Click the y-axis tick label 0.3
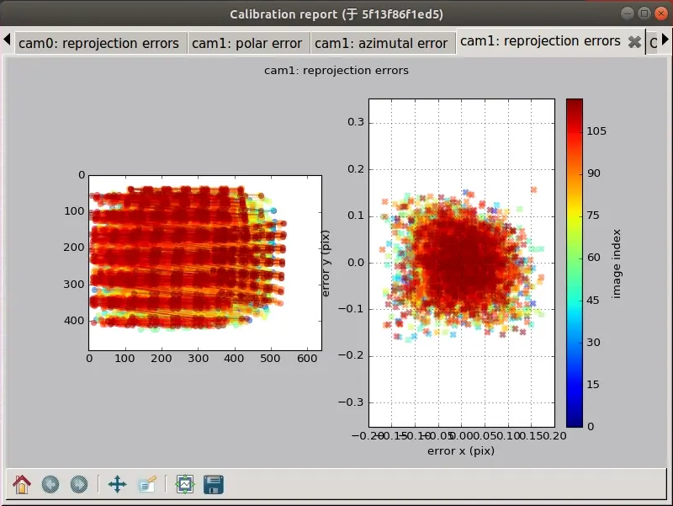Viewport: 673px width, 506px height. click(x=356, y=122)
